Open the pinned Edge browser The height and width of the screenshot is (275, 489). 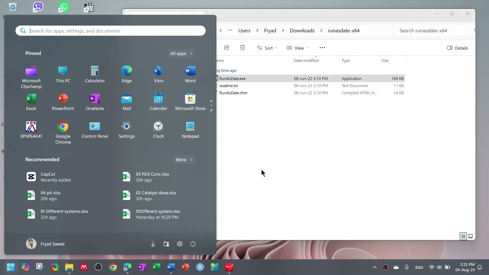[x=126, y=74]
